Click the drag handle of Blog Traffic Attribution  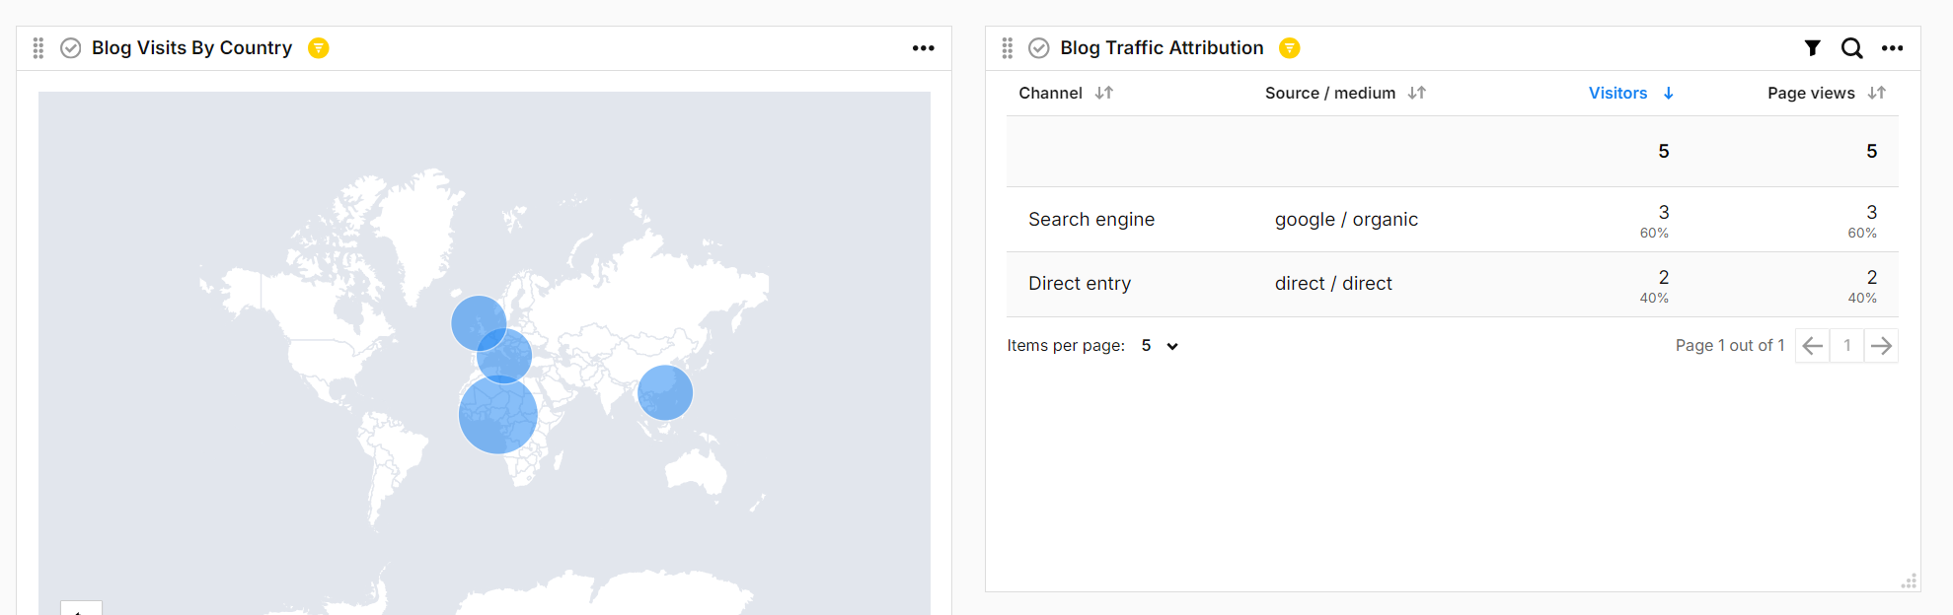point(1007,48)
